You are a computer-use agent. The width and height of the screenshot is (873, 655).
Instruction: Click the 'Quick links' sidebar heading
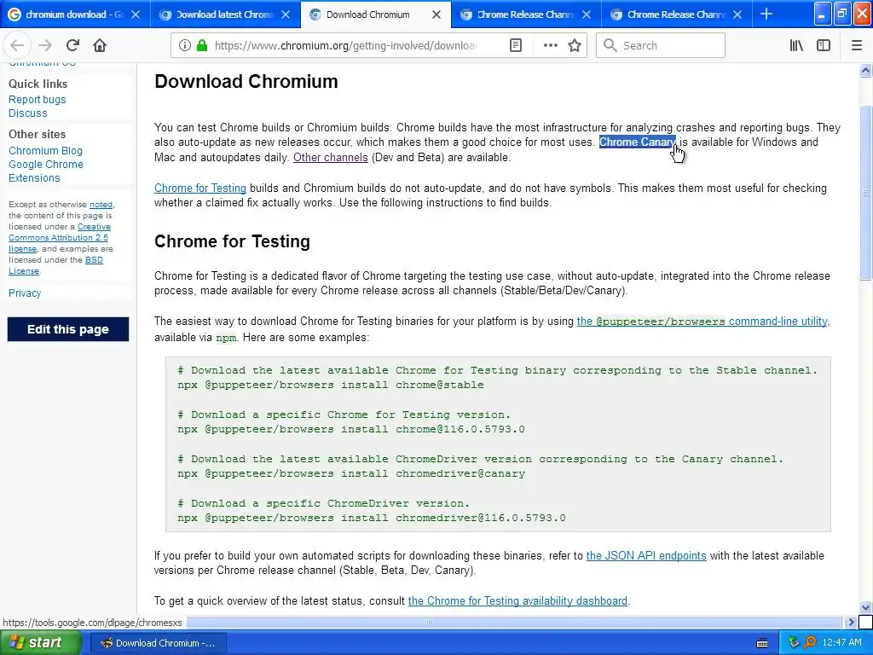(38, 84)
